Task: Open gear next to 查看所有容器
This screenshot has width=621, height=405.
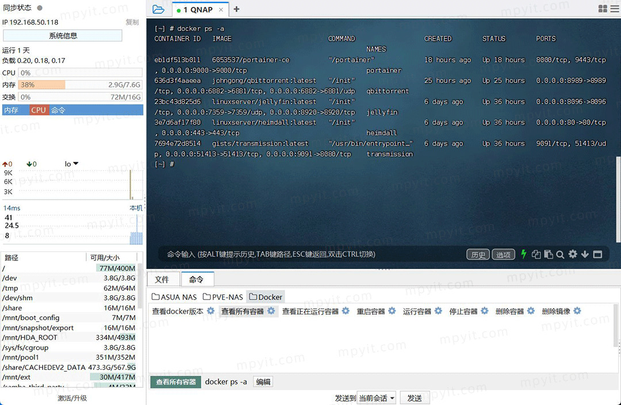Action: (x=271, y=311)
